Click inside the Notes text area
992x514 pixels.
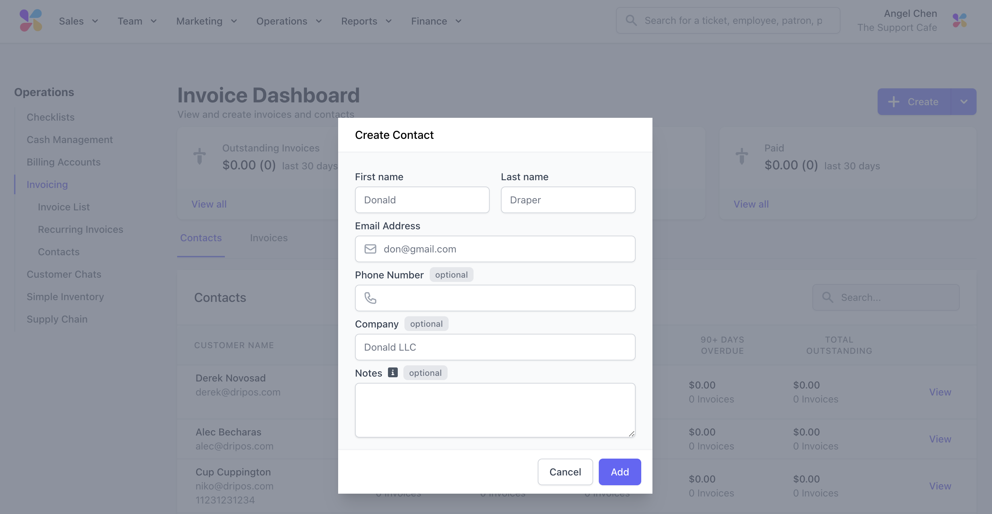(495, 410)
